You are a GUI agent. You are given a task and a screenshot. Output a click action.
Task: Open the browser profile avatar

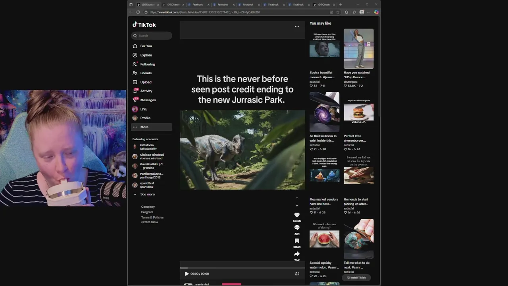coord(362,12)
